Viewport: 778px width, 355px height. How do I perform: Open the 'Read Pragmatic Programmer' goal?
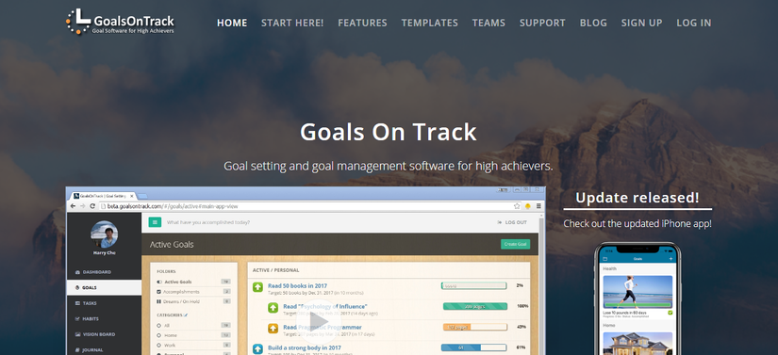323,327
